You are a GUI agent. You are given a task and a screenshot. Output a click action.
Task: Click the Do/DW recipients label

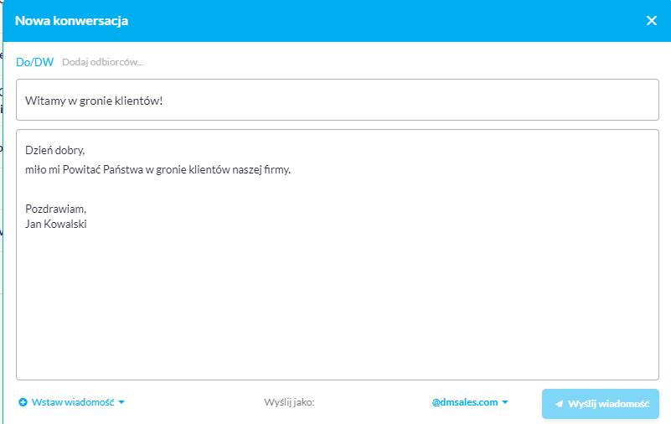[x=34, y=62]
